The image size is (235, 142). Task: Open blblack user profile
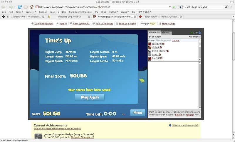156,48
